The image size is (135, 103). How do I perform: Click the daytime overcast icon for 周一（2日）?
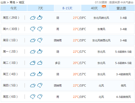(x=33, y=52)
